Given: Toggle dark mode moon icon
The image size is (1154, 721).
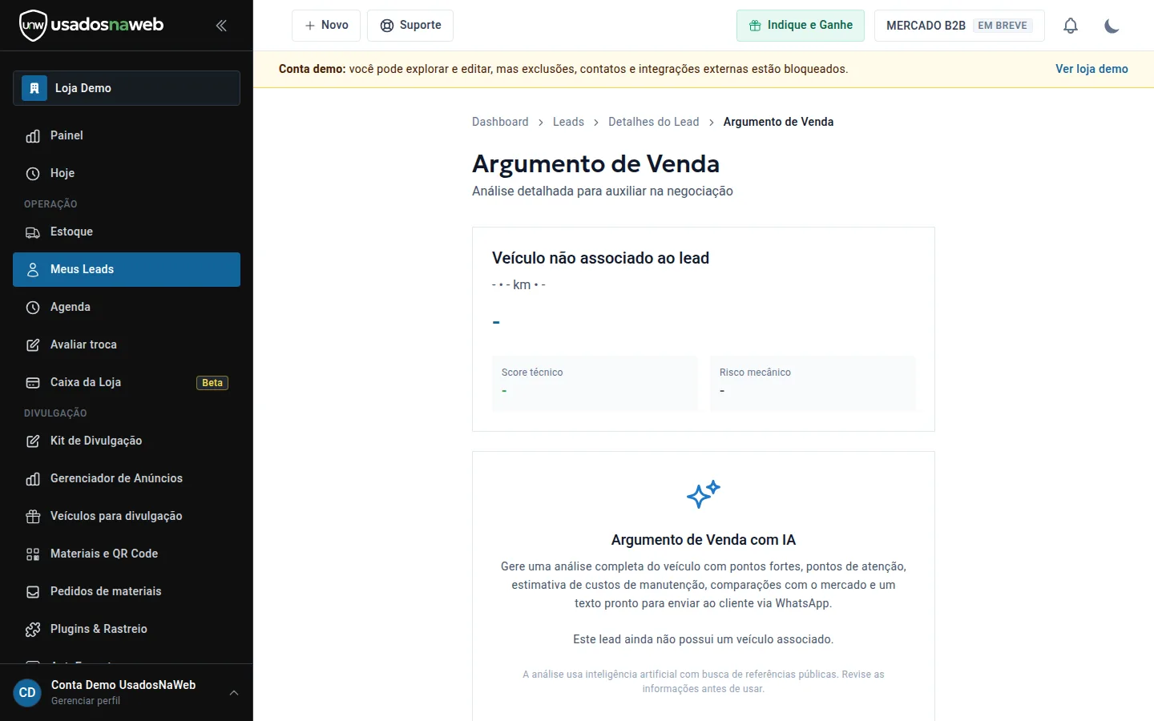Looking at the screenshot, I should [1112, 26].
